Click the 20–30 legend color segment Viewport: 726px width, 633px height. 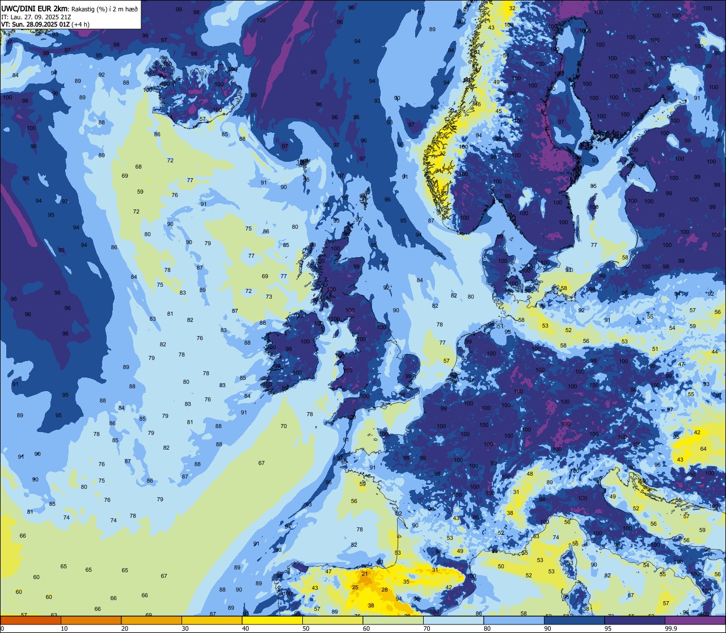pos(151,620)
